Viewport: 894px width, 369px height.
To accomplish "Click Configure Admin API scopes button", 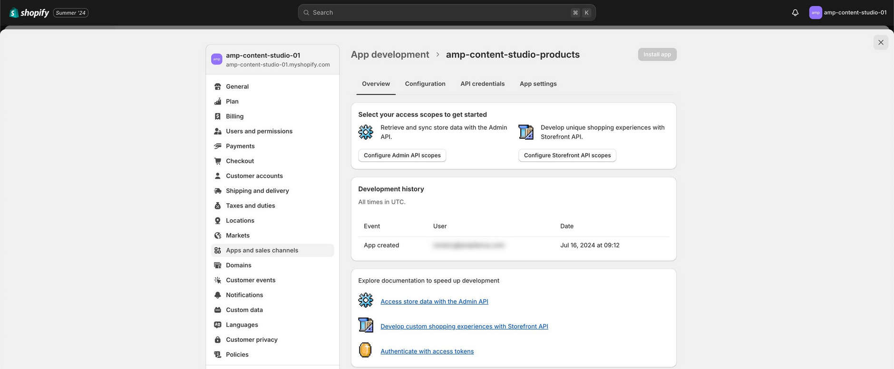I will click(x=402, y=155).
